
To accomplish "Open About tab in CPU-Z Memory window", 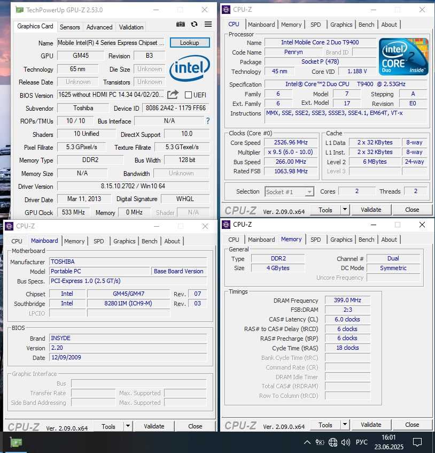I will 389,240.
